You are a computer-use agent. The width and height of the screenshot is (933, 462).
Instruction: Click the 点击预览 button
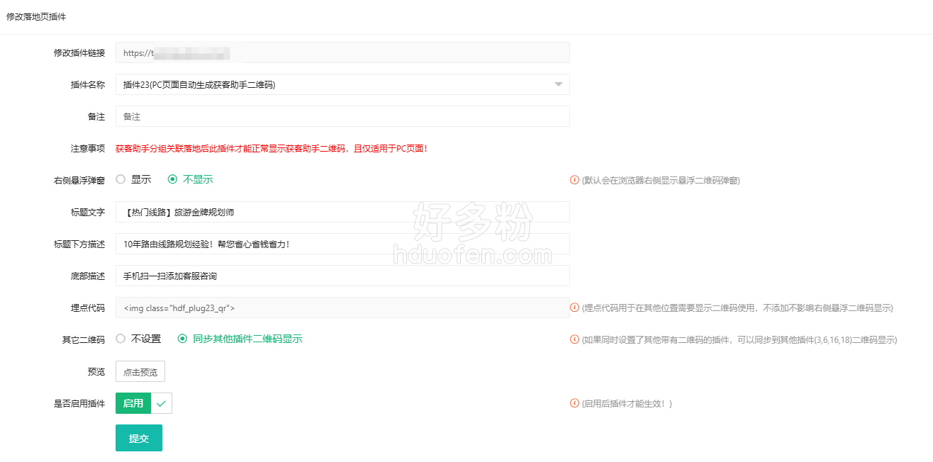140,371
